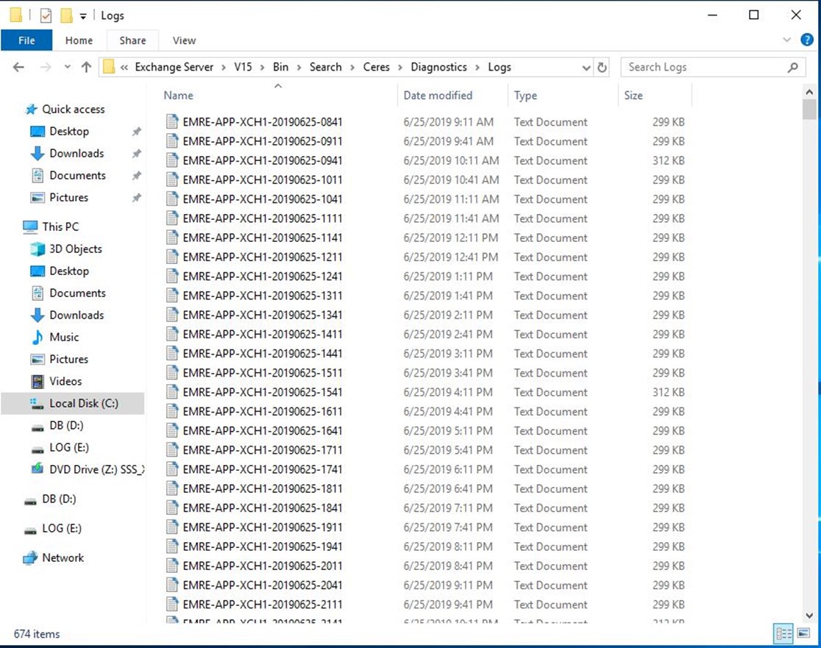Select file EMRE-APP-XCH1-20190625-2111
821x648 pixels.
tap(263, 605)
